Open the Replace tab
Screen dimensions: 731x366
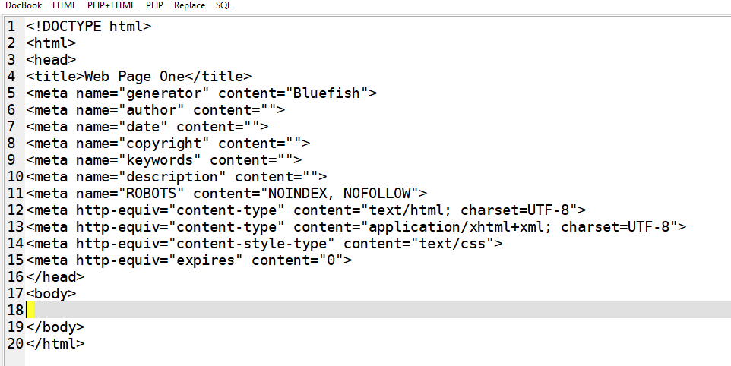189,5
